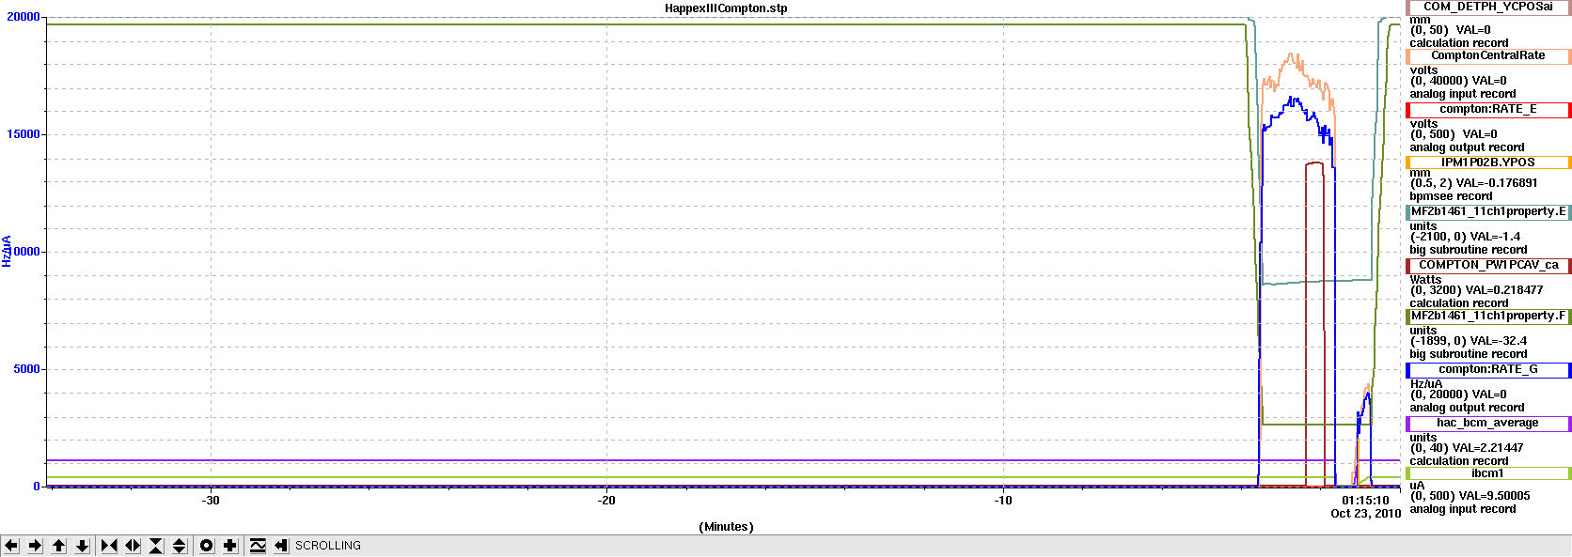
Task: Click the vertical zoom-out up-down triangles icon
Action: [180, 546]
